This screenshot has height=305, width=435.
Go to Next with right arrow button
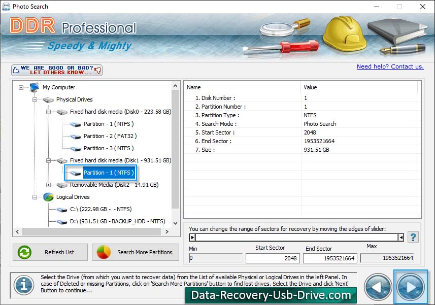pyautogui.click(x=410, y=287)
